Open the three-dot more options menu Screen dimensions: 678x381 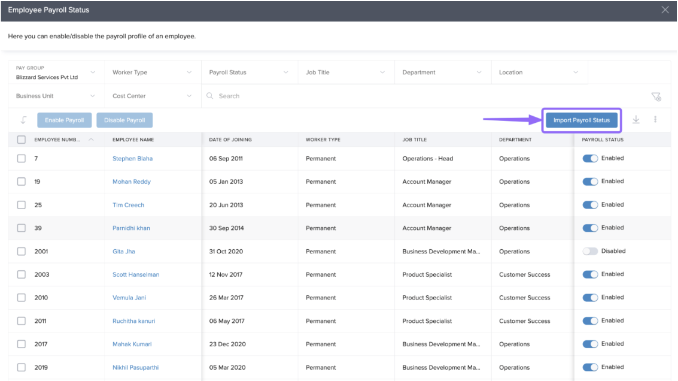655,120
